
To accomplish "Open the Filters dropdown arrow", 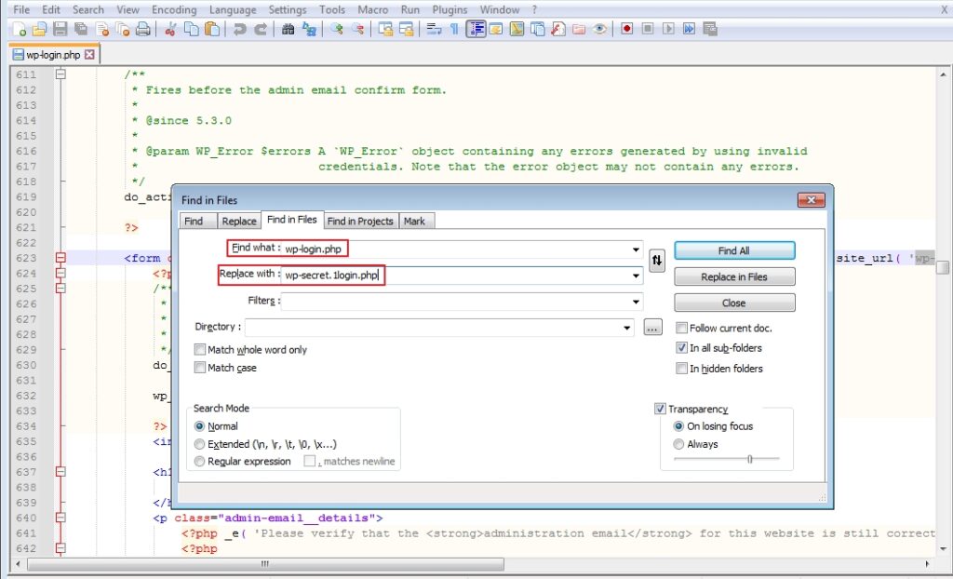I will 636,302.
